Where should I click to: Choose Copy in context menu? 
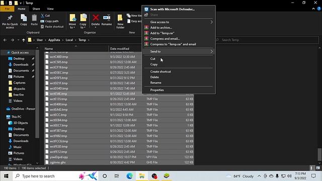(179, 64)
